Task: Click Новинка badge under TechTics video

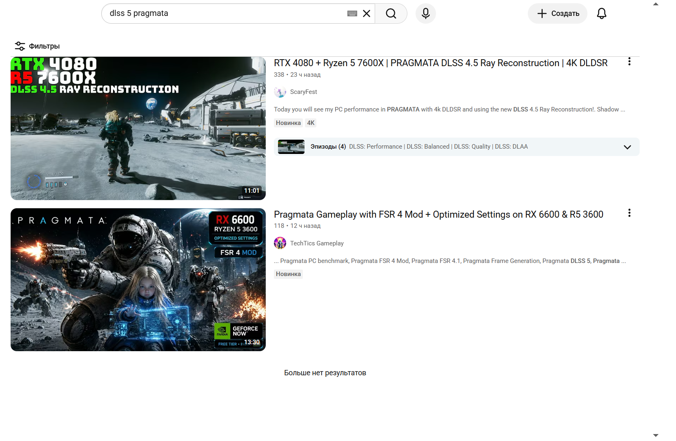Action: (288, 274)
